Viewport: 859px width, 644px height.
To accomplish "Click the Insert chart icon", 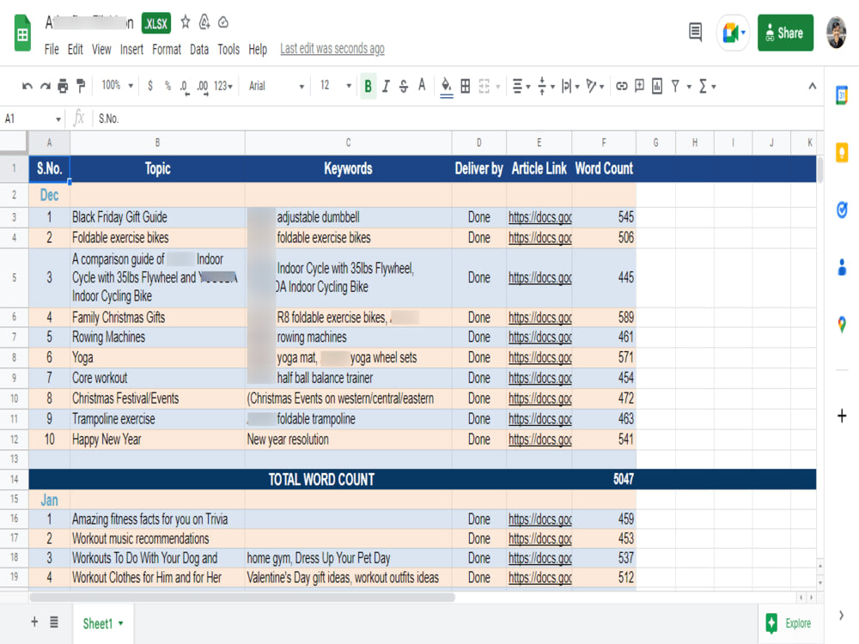I will [x=657, y=86].
